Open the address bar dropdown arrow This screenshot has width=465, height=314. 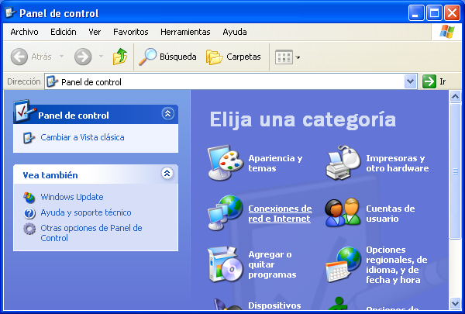pos(410,81)
